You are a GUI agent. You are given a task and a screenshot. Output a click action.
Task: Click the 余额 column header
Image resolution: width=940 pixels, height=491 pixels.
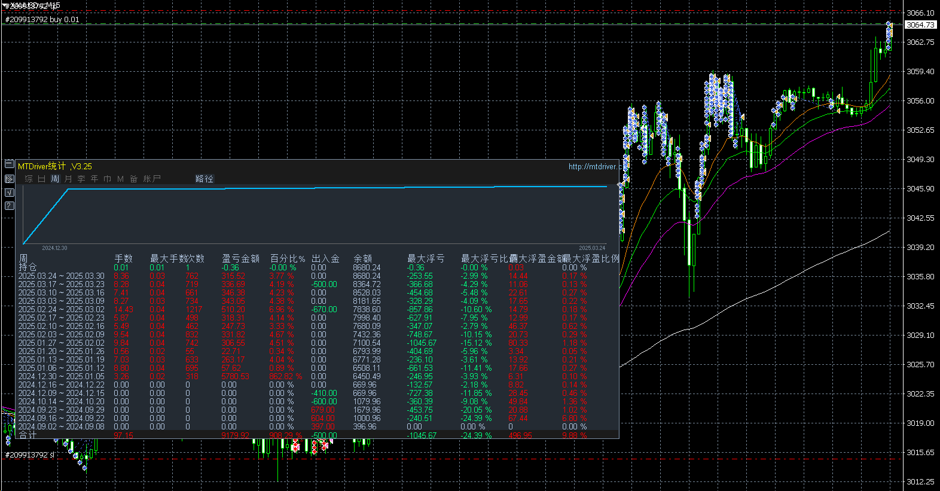tap(362, 258)
